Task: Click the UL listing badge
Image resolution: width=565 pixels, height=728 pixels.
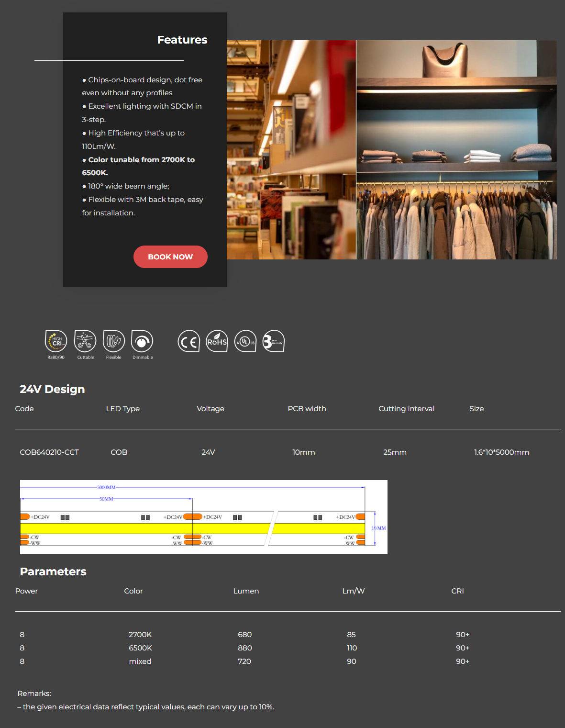Action: 245,342
